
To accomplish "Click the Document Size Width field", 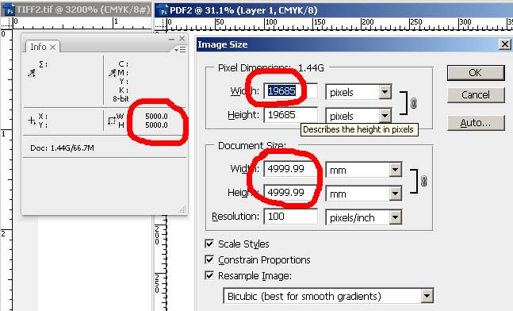I will (290, 169).
